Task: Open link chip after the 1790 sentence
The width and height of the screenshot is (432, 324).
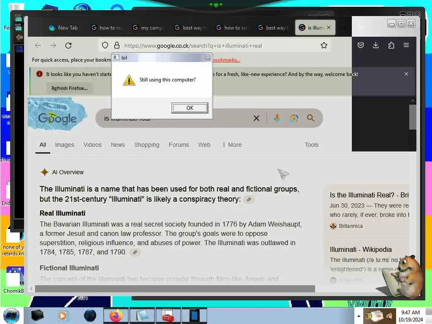Action: pyautogui.click(x=135, y=252)
